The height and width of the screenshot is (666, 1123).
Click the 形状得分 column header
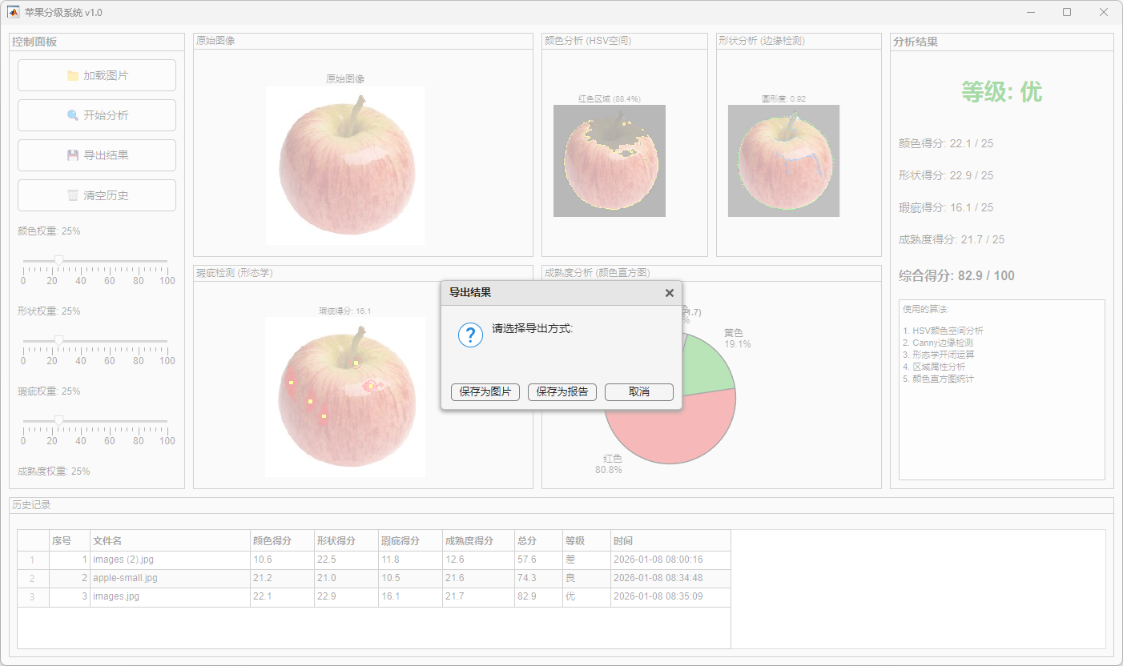(x=346, y=541)
